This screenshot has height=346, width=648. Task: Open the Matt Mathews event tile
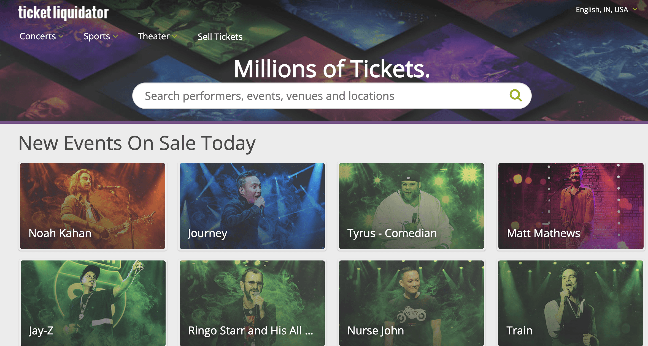coord(571,206)
